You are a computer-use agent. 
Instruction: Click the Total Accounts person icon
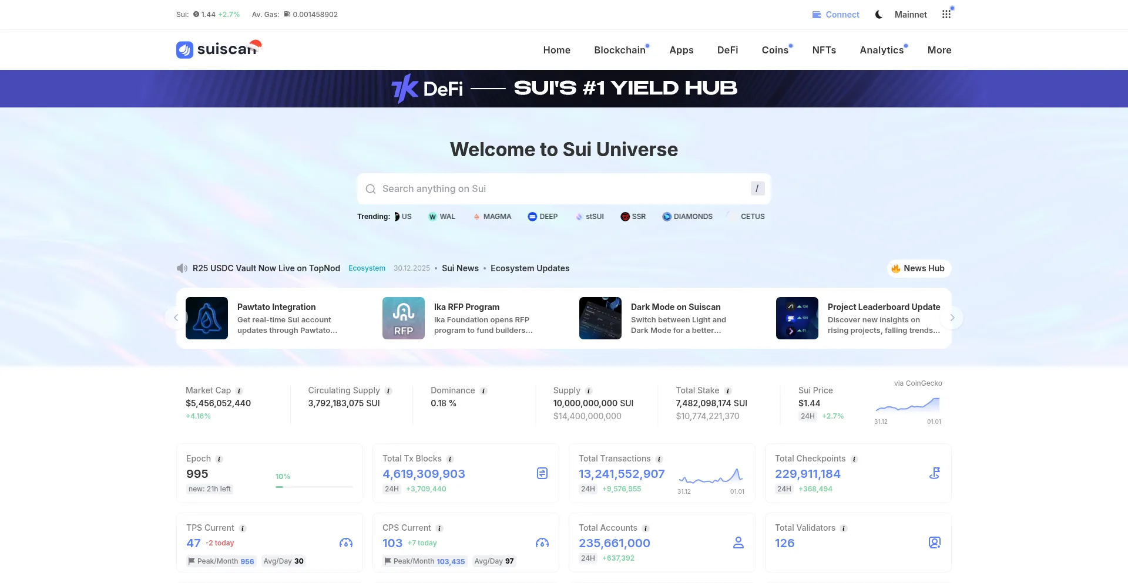(x=738, y=543)
